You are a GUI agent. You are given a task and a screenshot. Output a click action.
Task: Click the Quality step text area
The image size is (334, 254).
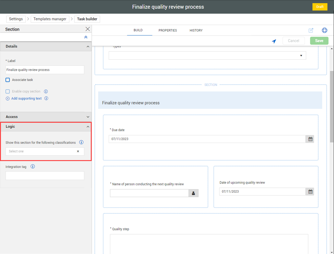coord(209,244)
